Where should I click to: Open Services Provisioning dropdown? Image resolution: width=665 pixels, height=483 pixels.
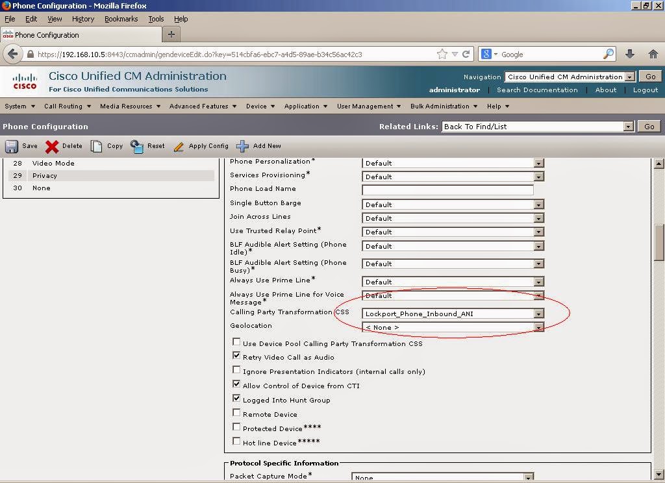click(x=453, y=177)
